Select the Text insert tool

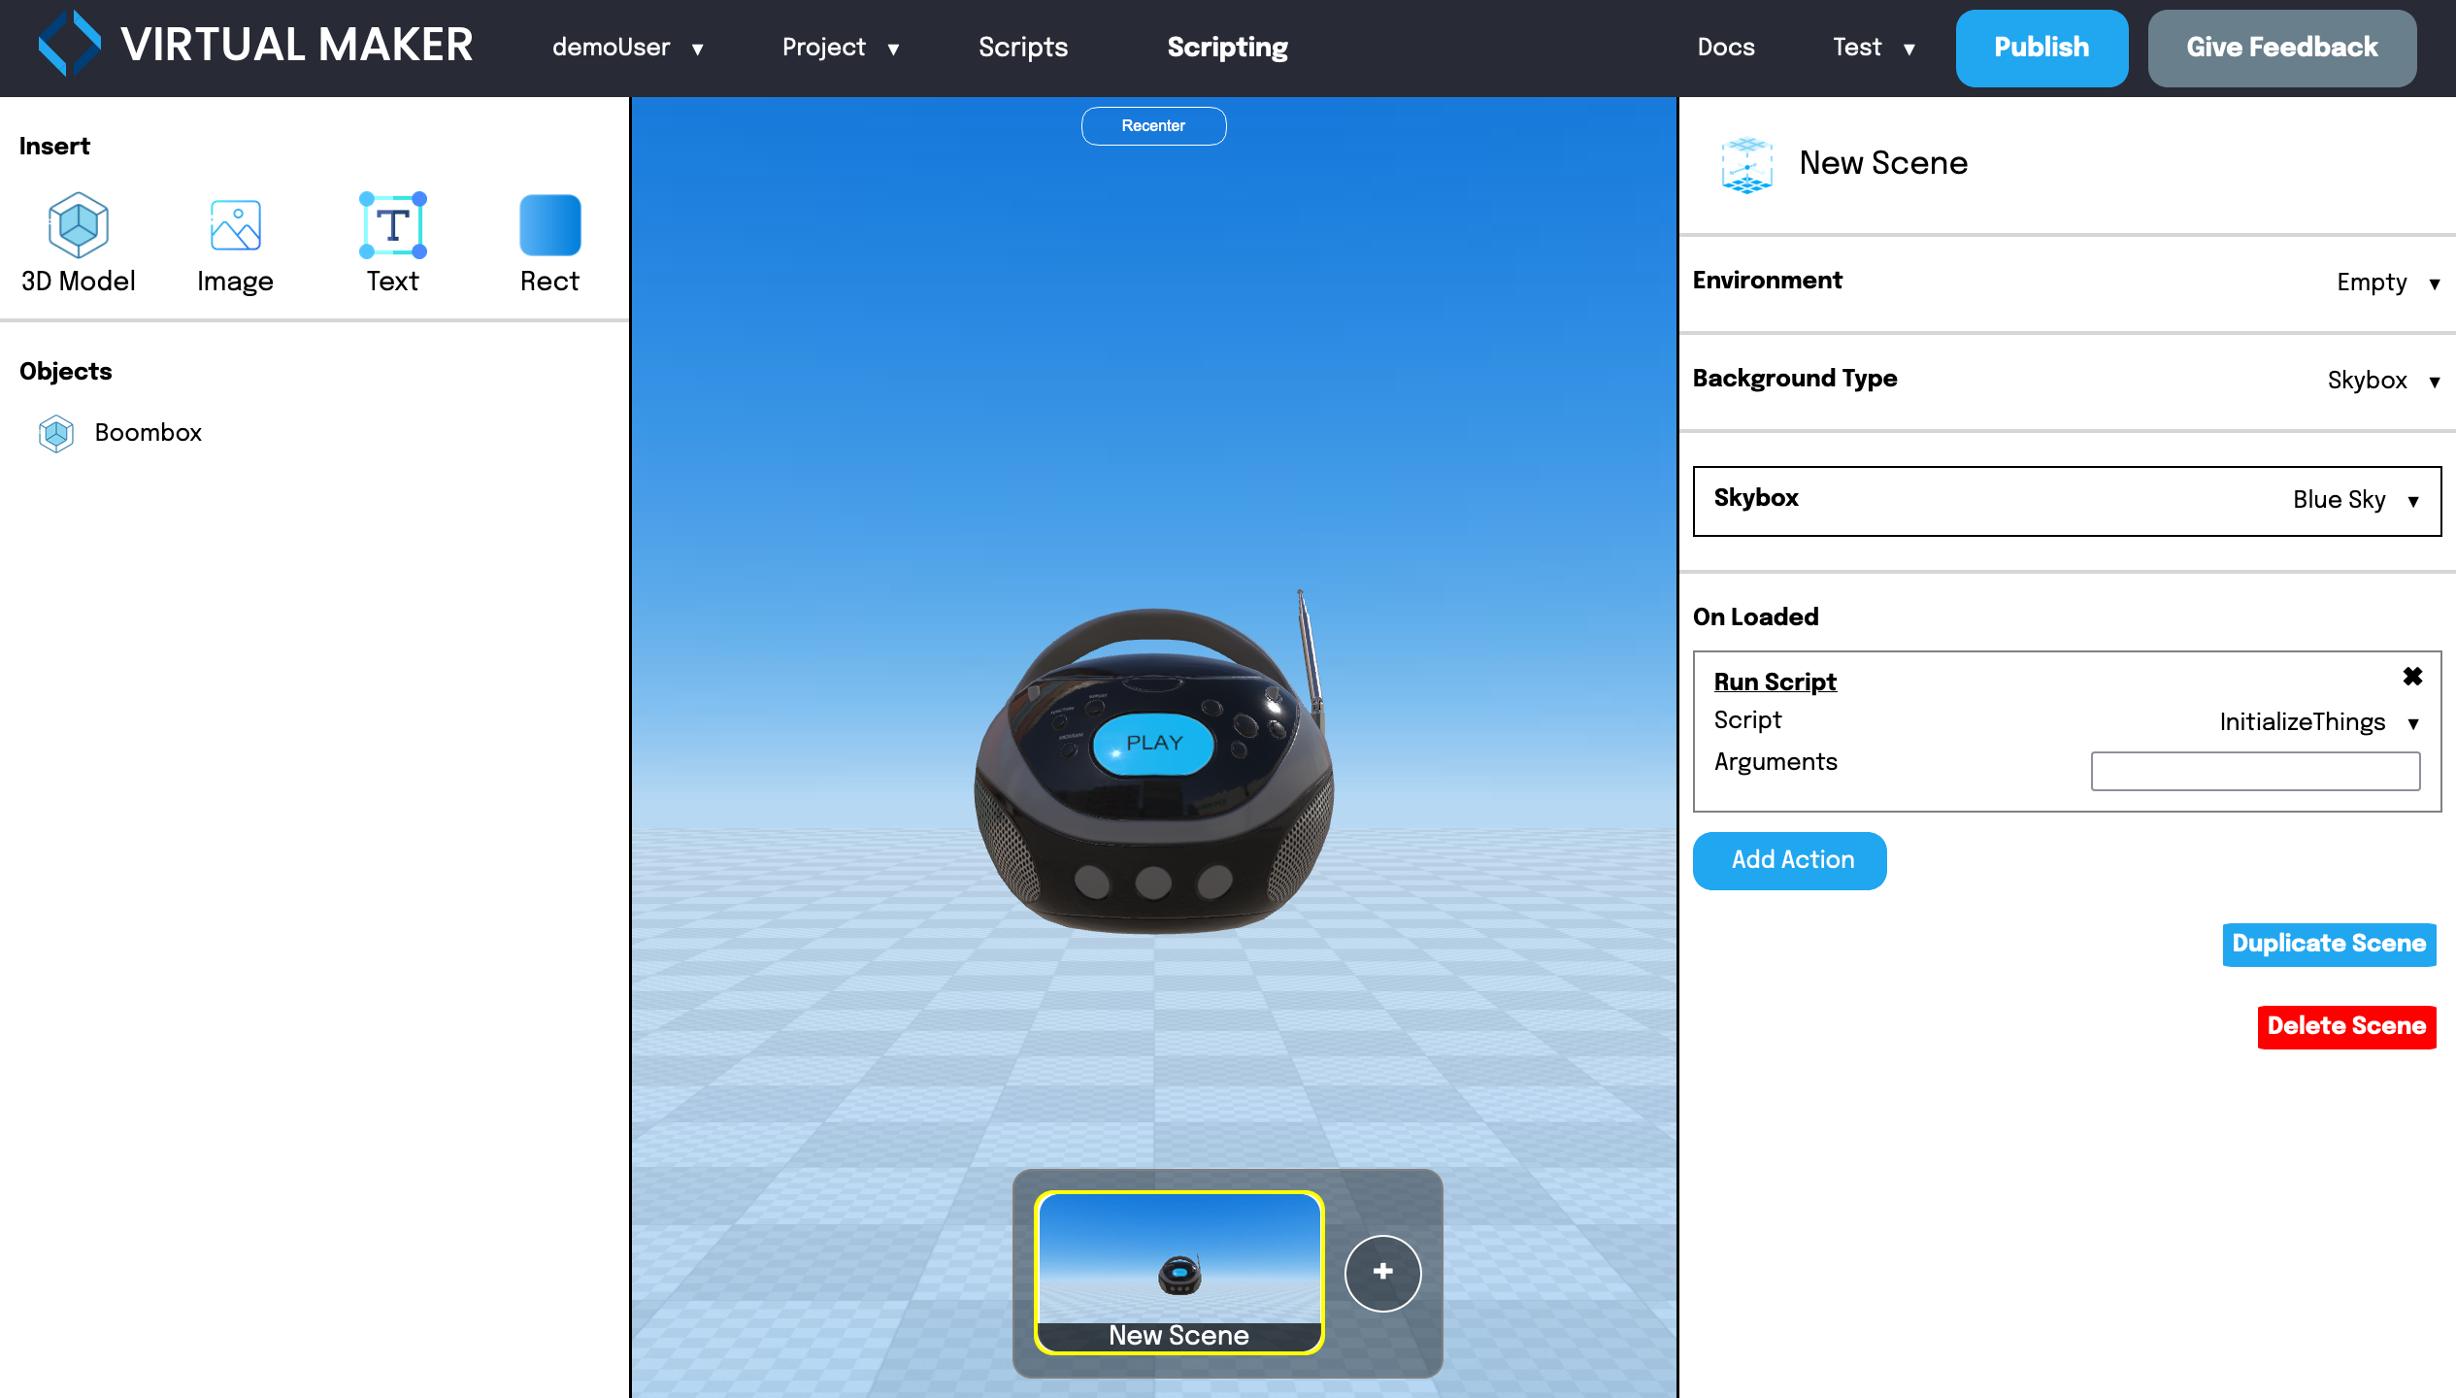[x=392, y=225]
